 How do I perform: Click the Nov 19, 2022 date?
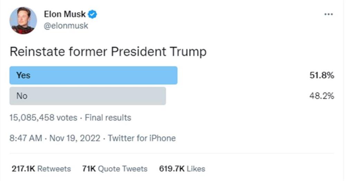(75, 138)
